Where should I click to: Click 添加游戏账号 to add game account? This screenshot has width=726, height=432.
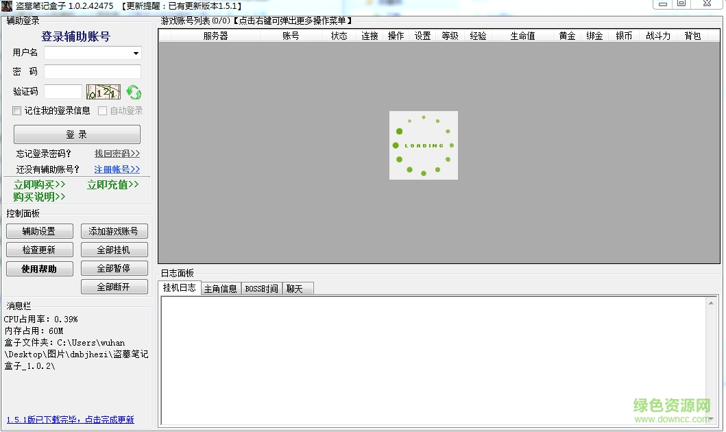click(114, 231)
